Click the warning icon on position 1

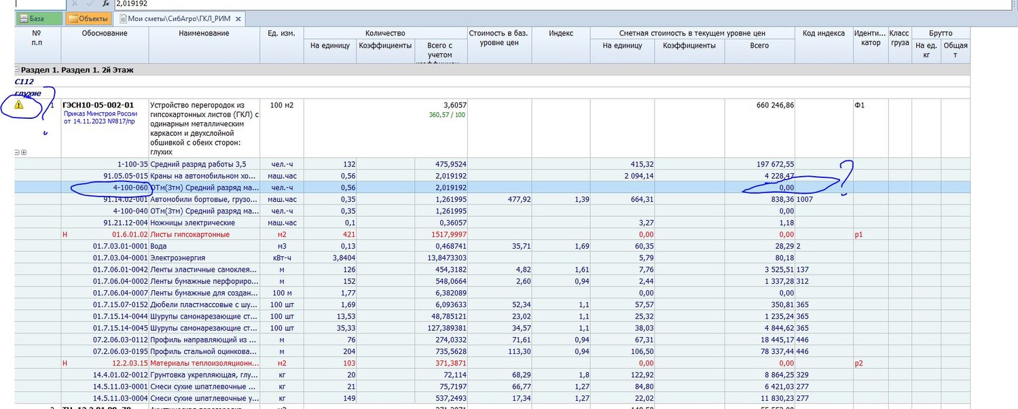coord(19,105)
